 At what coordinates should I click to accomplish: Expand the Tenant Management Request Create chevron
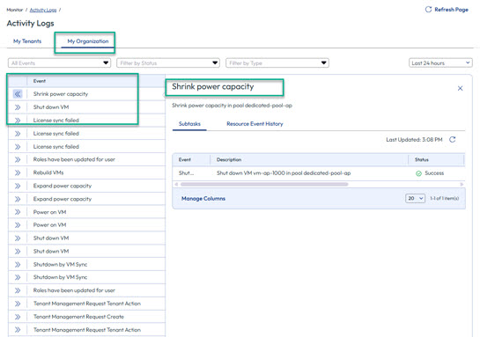[18, 317]
